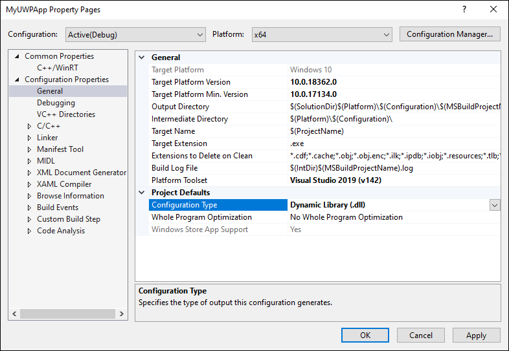Click the $(Platform)\$(Configuration)\ value

[x=341, y=119]
